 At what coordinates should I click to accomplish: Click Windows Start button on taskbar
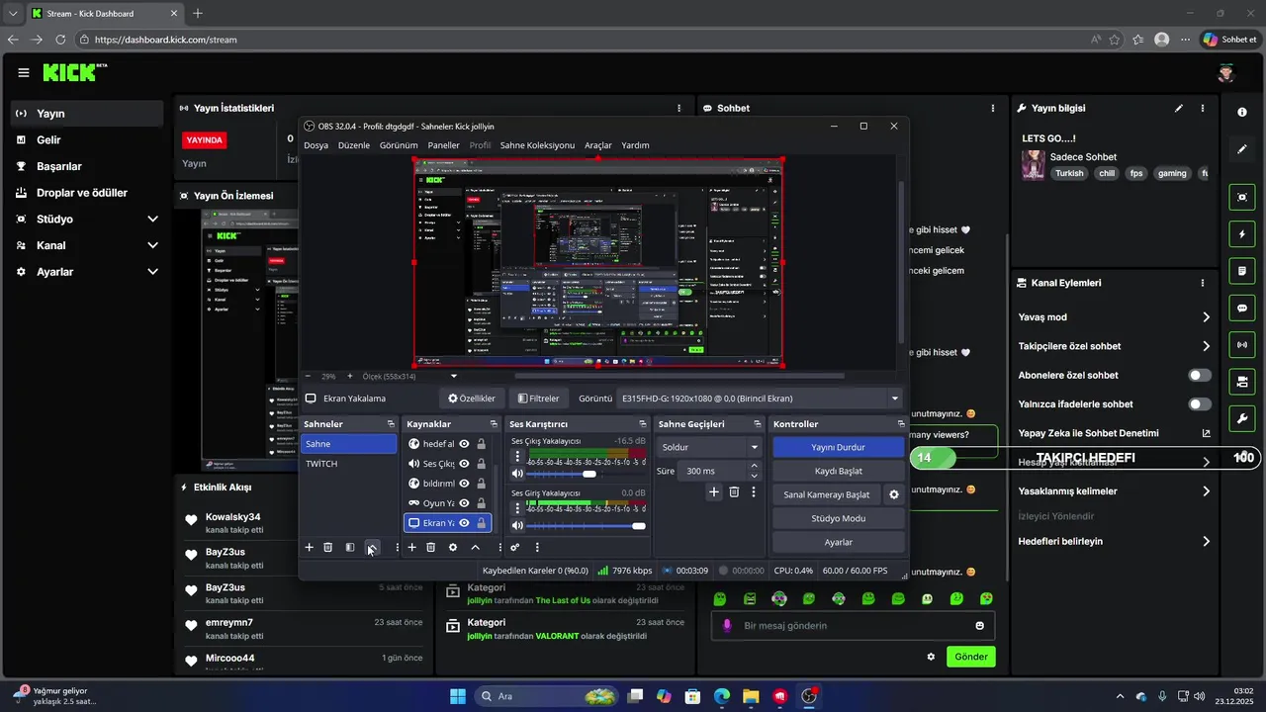tap(458, 696)
